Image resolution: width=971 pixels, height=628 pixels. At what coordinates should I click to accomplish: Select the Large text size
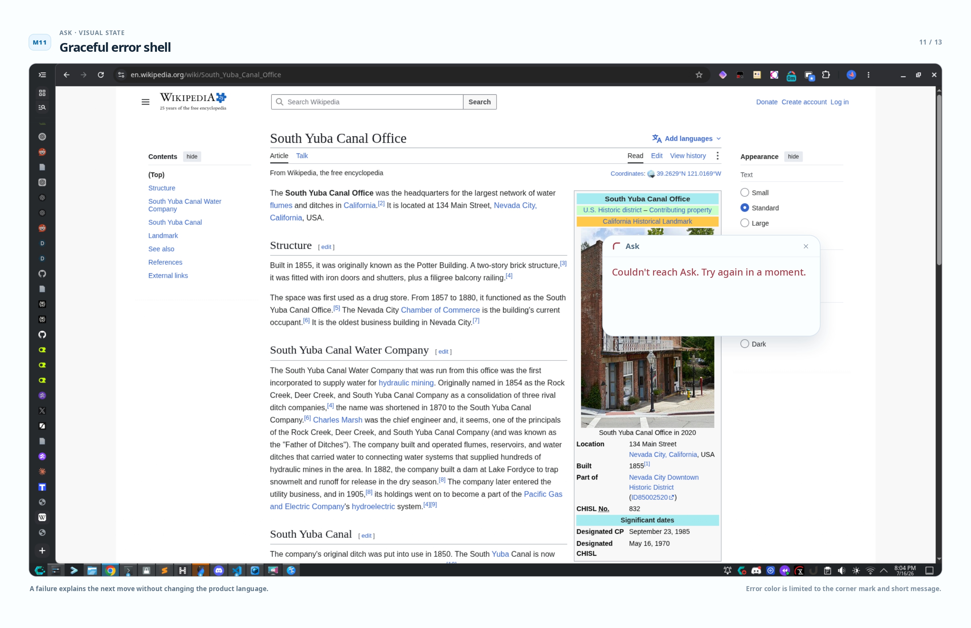coord(744,223)
